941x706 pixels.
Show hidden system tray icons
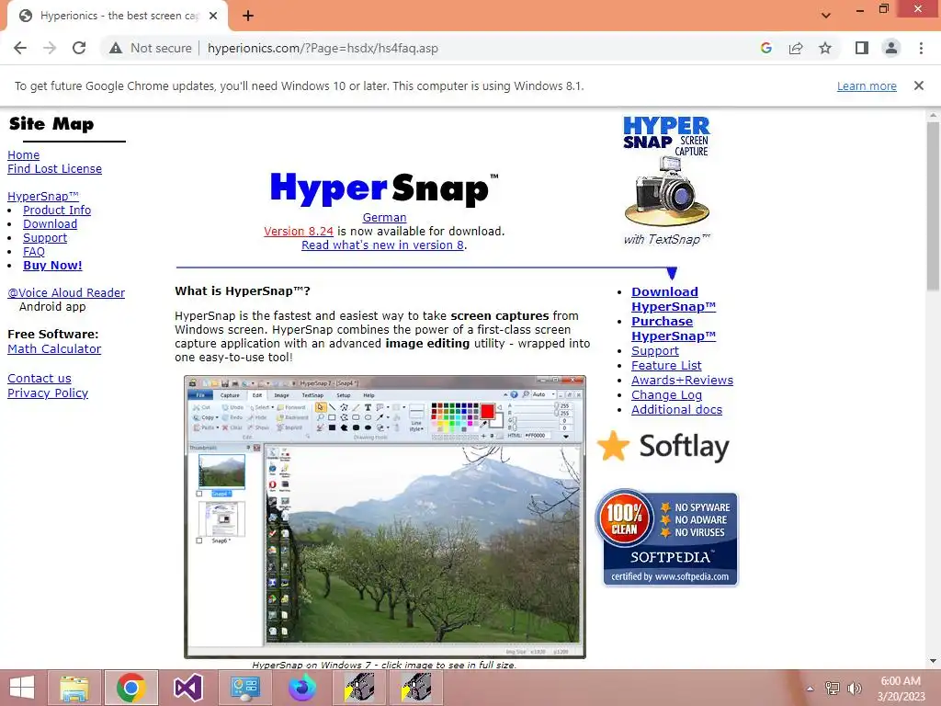[x=810, y=689]
